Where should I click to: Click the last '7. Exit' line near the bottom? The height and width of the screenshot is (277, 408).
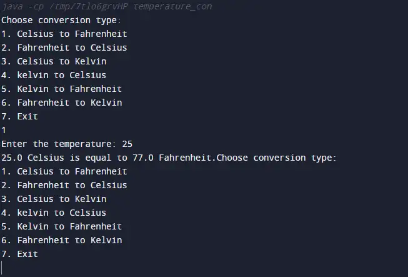pos(19,254)
